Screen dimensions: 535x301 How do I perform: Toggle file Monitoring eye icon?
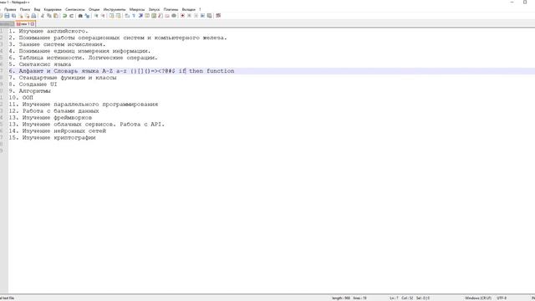click(174, 16)
